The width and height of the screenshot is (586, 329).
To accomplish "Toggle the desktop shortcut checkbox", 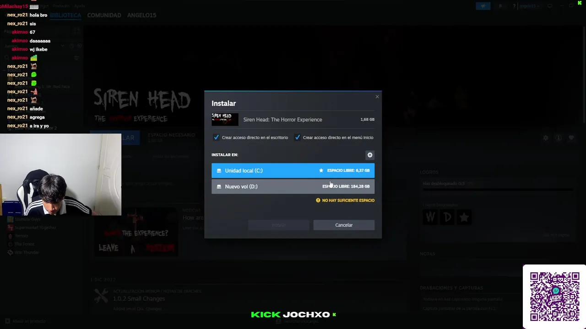I will click(x=216, y=137).
